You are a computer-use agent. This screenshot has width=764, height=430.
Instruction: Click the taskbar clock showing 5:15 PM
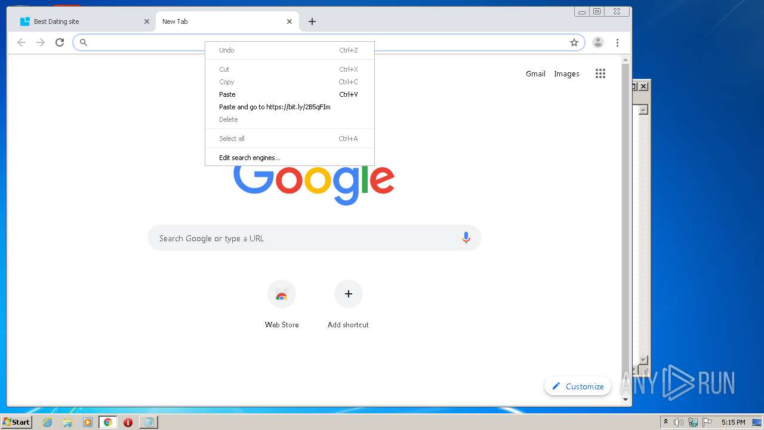click(x=733, y=422)
